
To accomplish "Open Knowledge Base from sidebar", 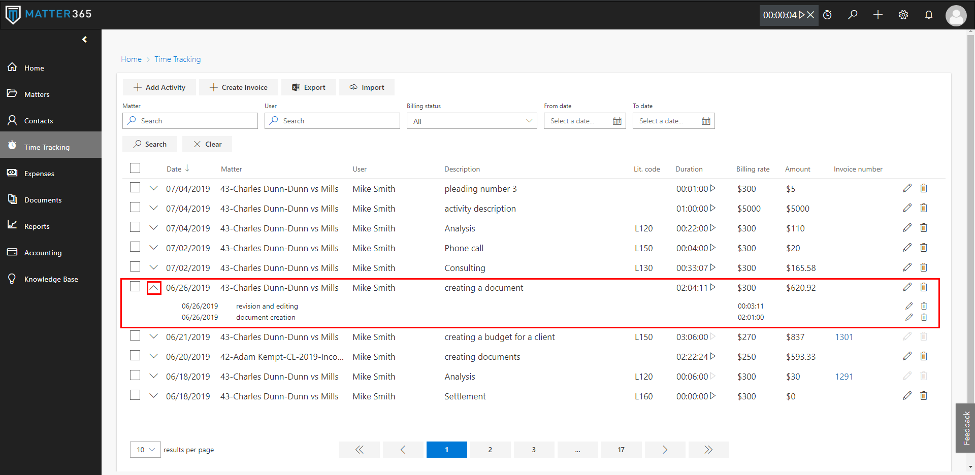I will [51, 279].
